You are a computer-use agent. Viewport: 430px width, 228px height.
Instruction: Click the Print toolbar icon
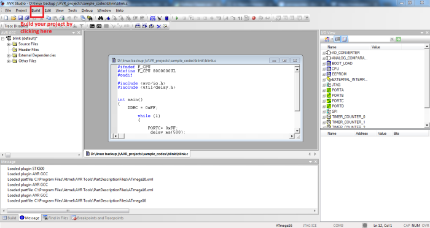62,18
